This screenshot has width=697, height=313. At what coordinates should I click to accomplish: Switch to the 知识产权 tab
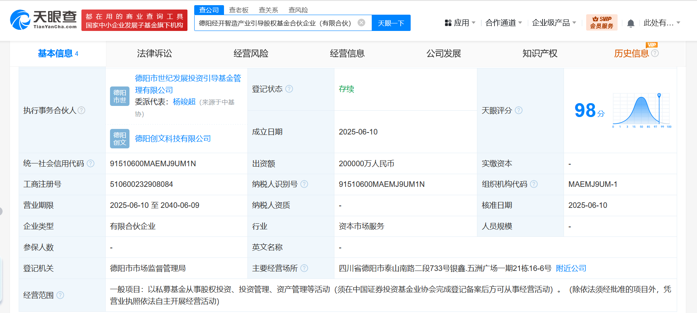(540, 54)
